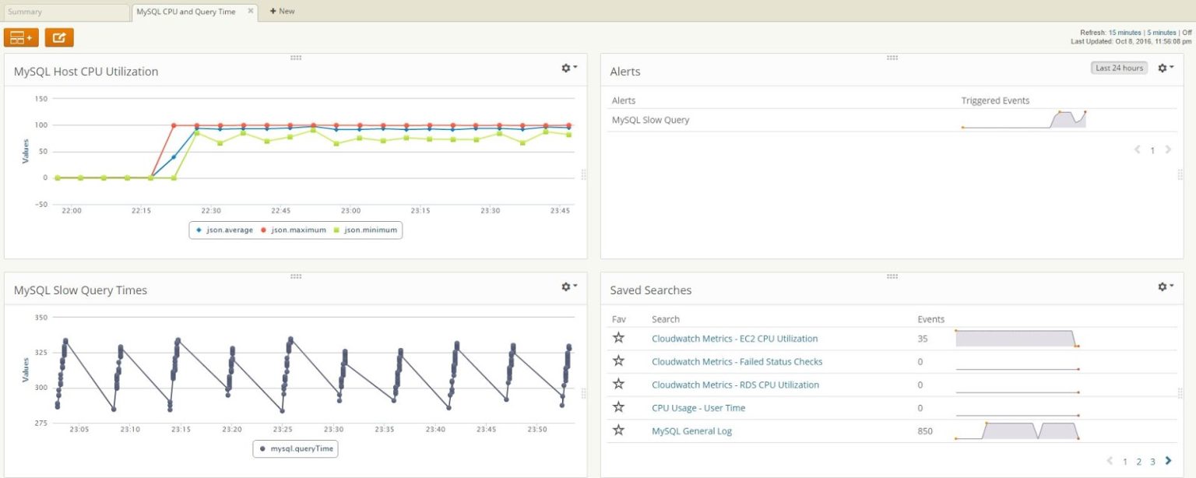Click the share dashboard icon
The image size is (1196, 478).
tap(59, 37)
